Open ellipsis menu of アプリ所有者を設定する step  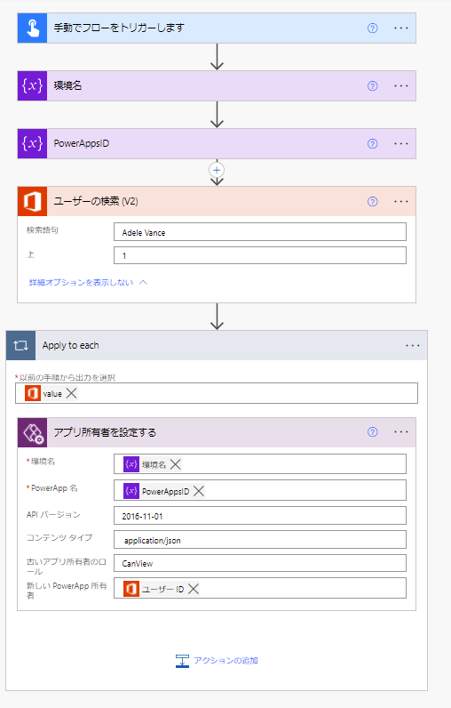point(401,432)
